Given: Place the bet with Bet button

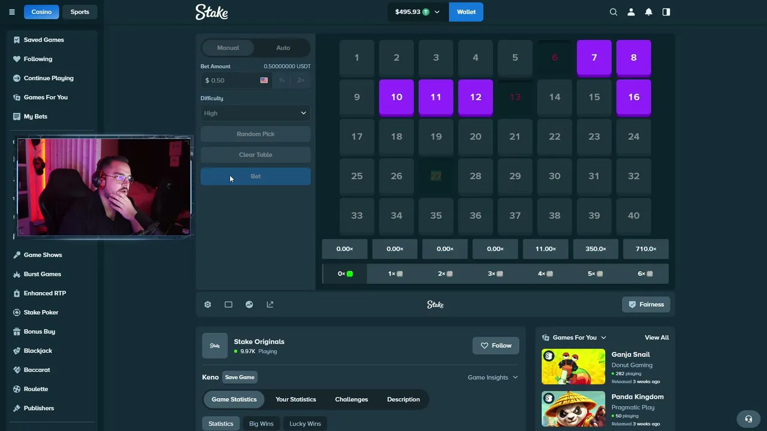Looking at the screenshot, I should 255,177.
